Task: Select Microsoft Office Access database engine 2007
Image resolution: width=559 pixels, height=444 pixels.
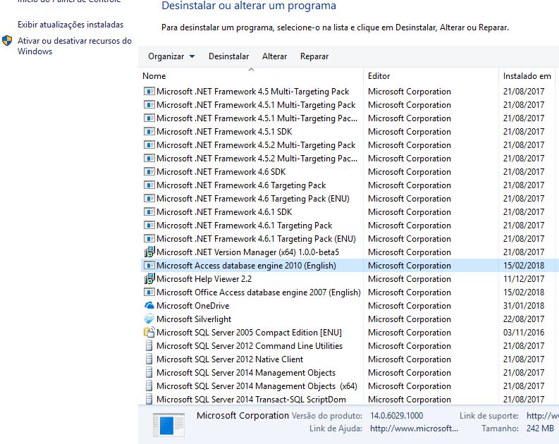Action: click(258, 292)
